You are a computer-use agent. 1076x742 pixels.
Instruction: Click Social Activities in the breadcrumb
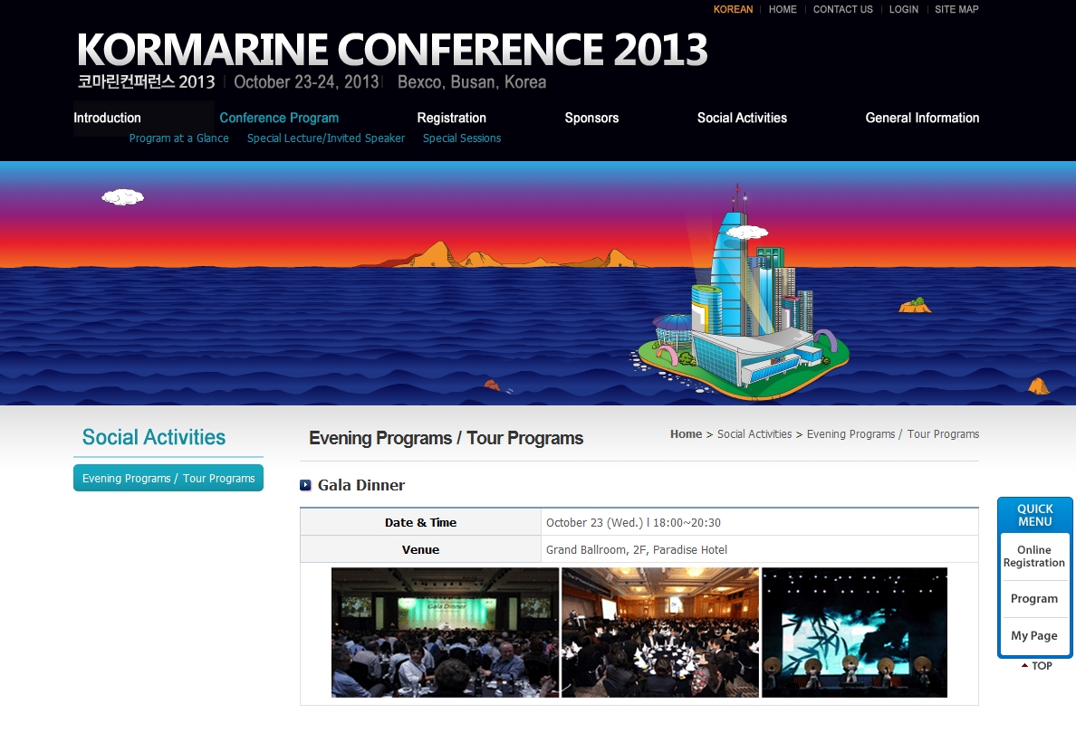tap(754, 434)
